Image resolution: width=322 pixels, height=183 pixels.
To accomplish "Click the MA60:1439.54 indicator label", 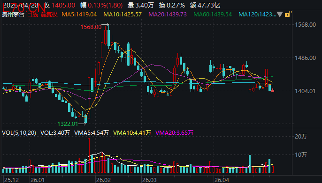I will coord(213,15).
